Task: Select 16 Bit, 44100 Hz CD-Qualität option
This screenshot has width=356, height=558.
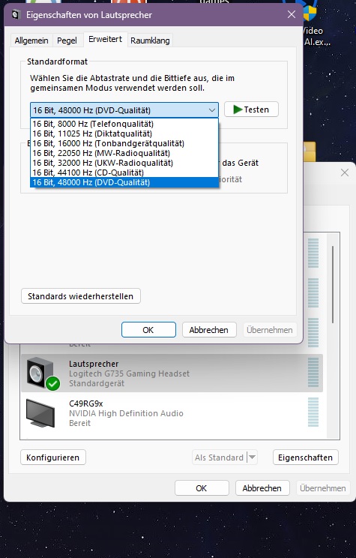Action: coord(124,172)
